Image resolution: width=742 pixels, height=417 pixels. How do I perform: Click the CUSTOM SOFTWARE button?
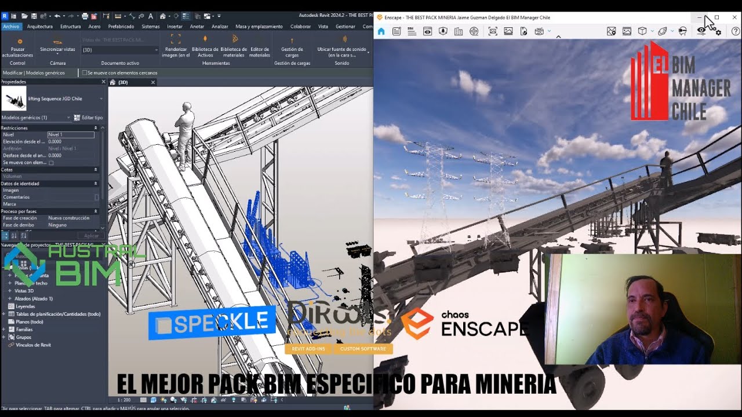pos(363,349)
